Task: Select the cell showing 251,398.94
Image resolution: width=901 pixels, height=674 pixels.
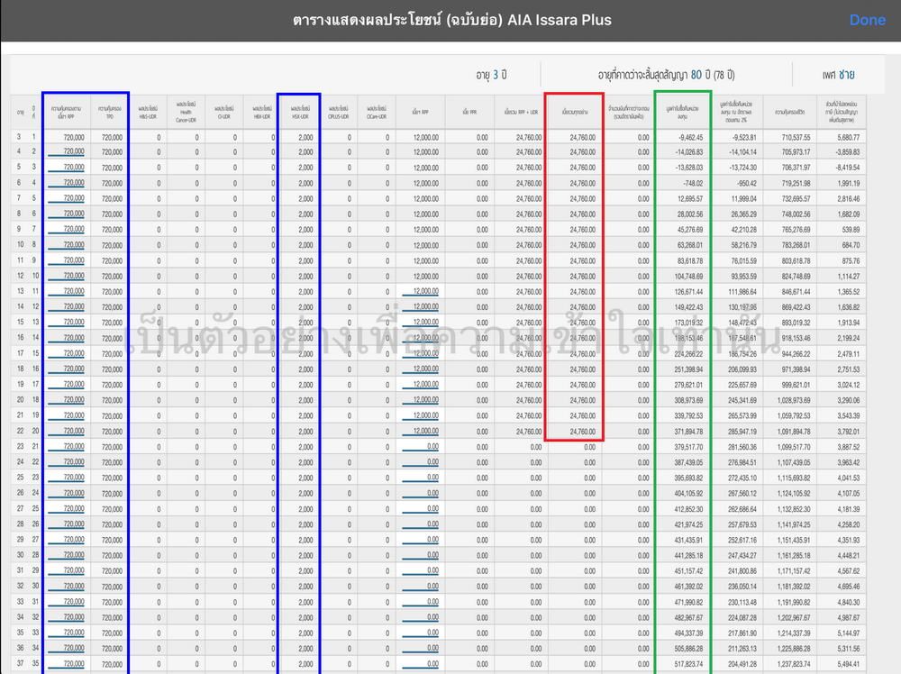Action: pos(689,369)
